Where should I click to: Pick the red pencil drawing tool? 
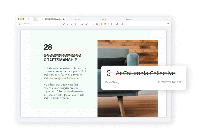[x=82, y=24]
